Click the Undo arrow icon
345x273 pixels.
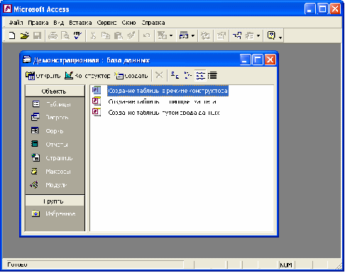coord(146,35)
